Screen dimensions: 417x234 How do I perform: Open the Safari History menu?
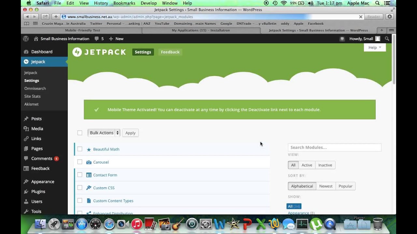pos(101,3)
